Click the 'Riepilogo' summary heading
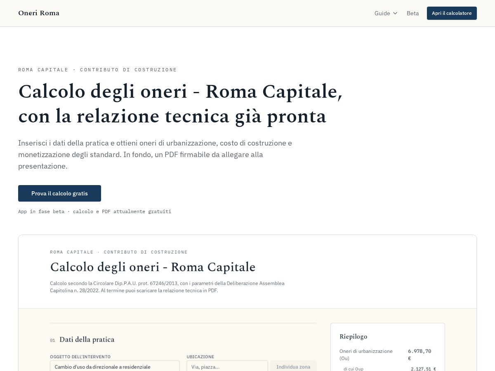The width and height of the screenshot is (495, 371). click(353, 337)
